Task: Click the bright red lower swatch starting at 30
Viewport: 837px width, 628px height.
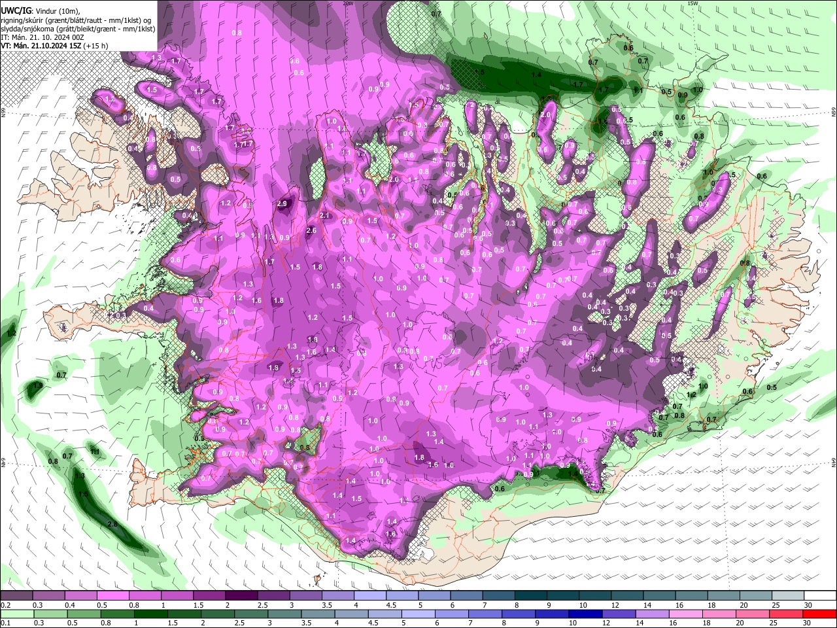Action: (x=819, y=614)
